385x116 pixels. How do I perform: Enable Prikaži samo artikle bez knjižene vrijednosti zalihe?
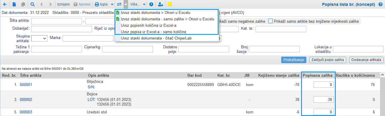pyautogui.click(x=270, y=21)
